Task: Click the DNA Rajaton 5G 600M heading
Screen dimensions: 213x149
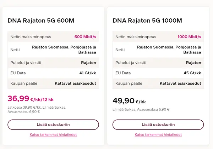Action: point(41,21)
